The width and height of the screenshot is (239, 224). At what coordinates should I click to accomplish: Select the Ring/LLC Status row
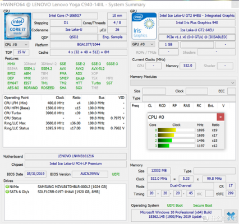coord(65,128)
